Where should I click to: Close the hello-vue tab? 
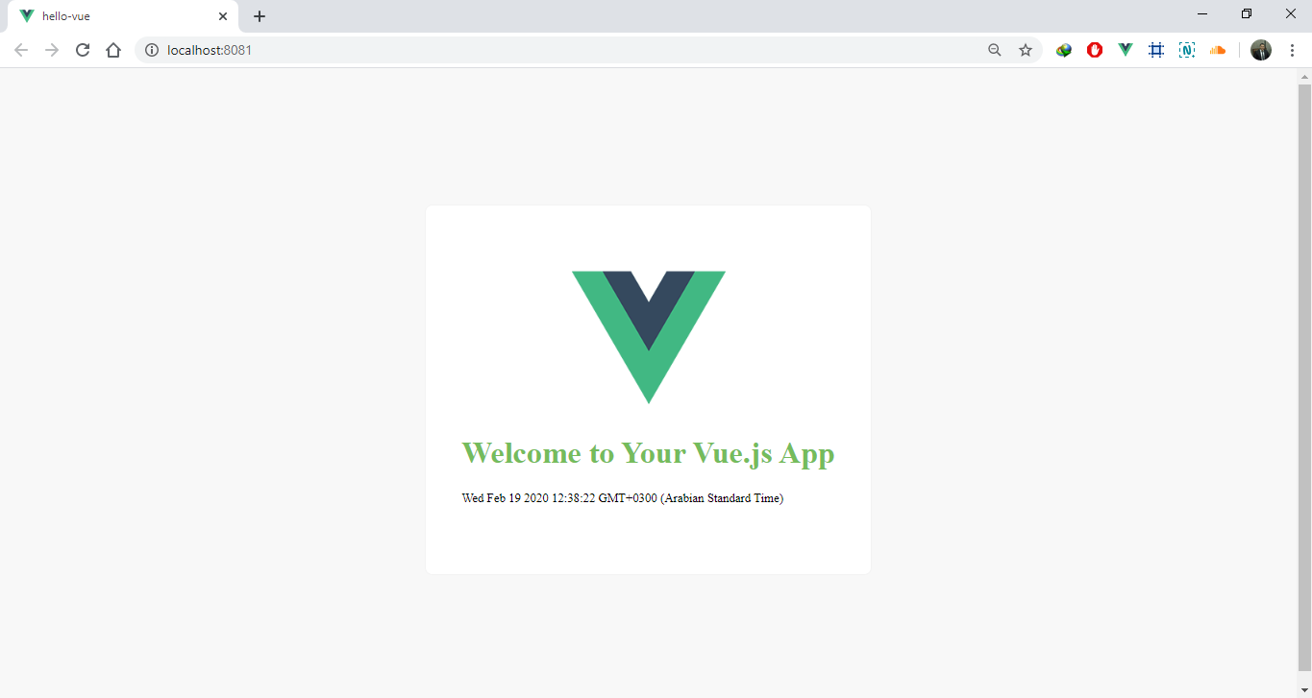click(223, 16)
